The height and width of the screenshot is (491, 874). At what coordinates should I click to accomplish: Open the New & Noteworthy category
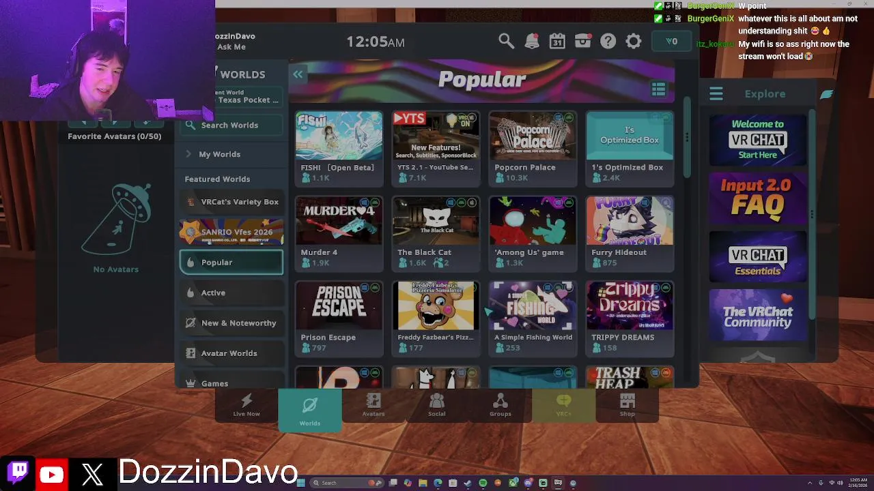[x=231, y=323]
